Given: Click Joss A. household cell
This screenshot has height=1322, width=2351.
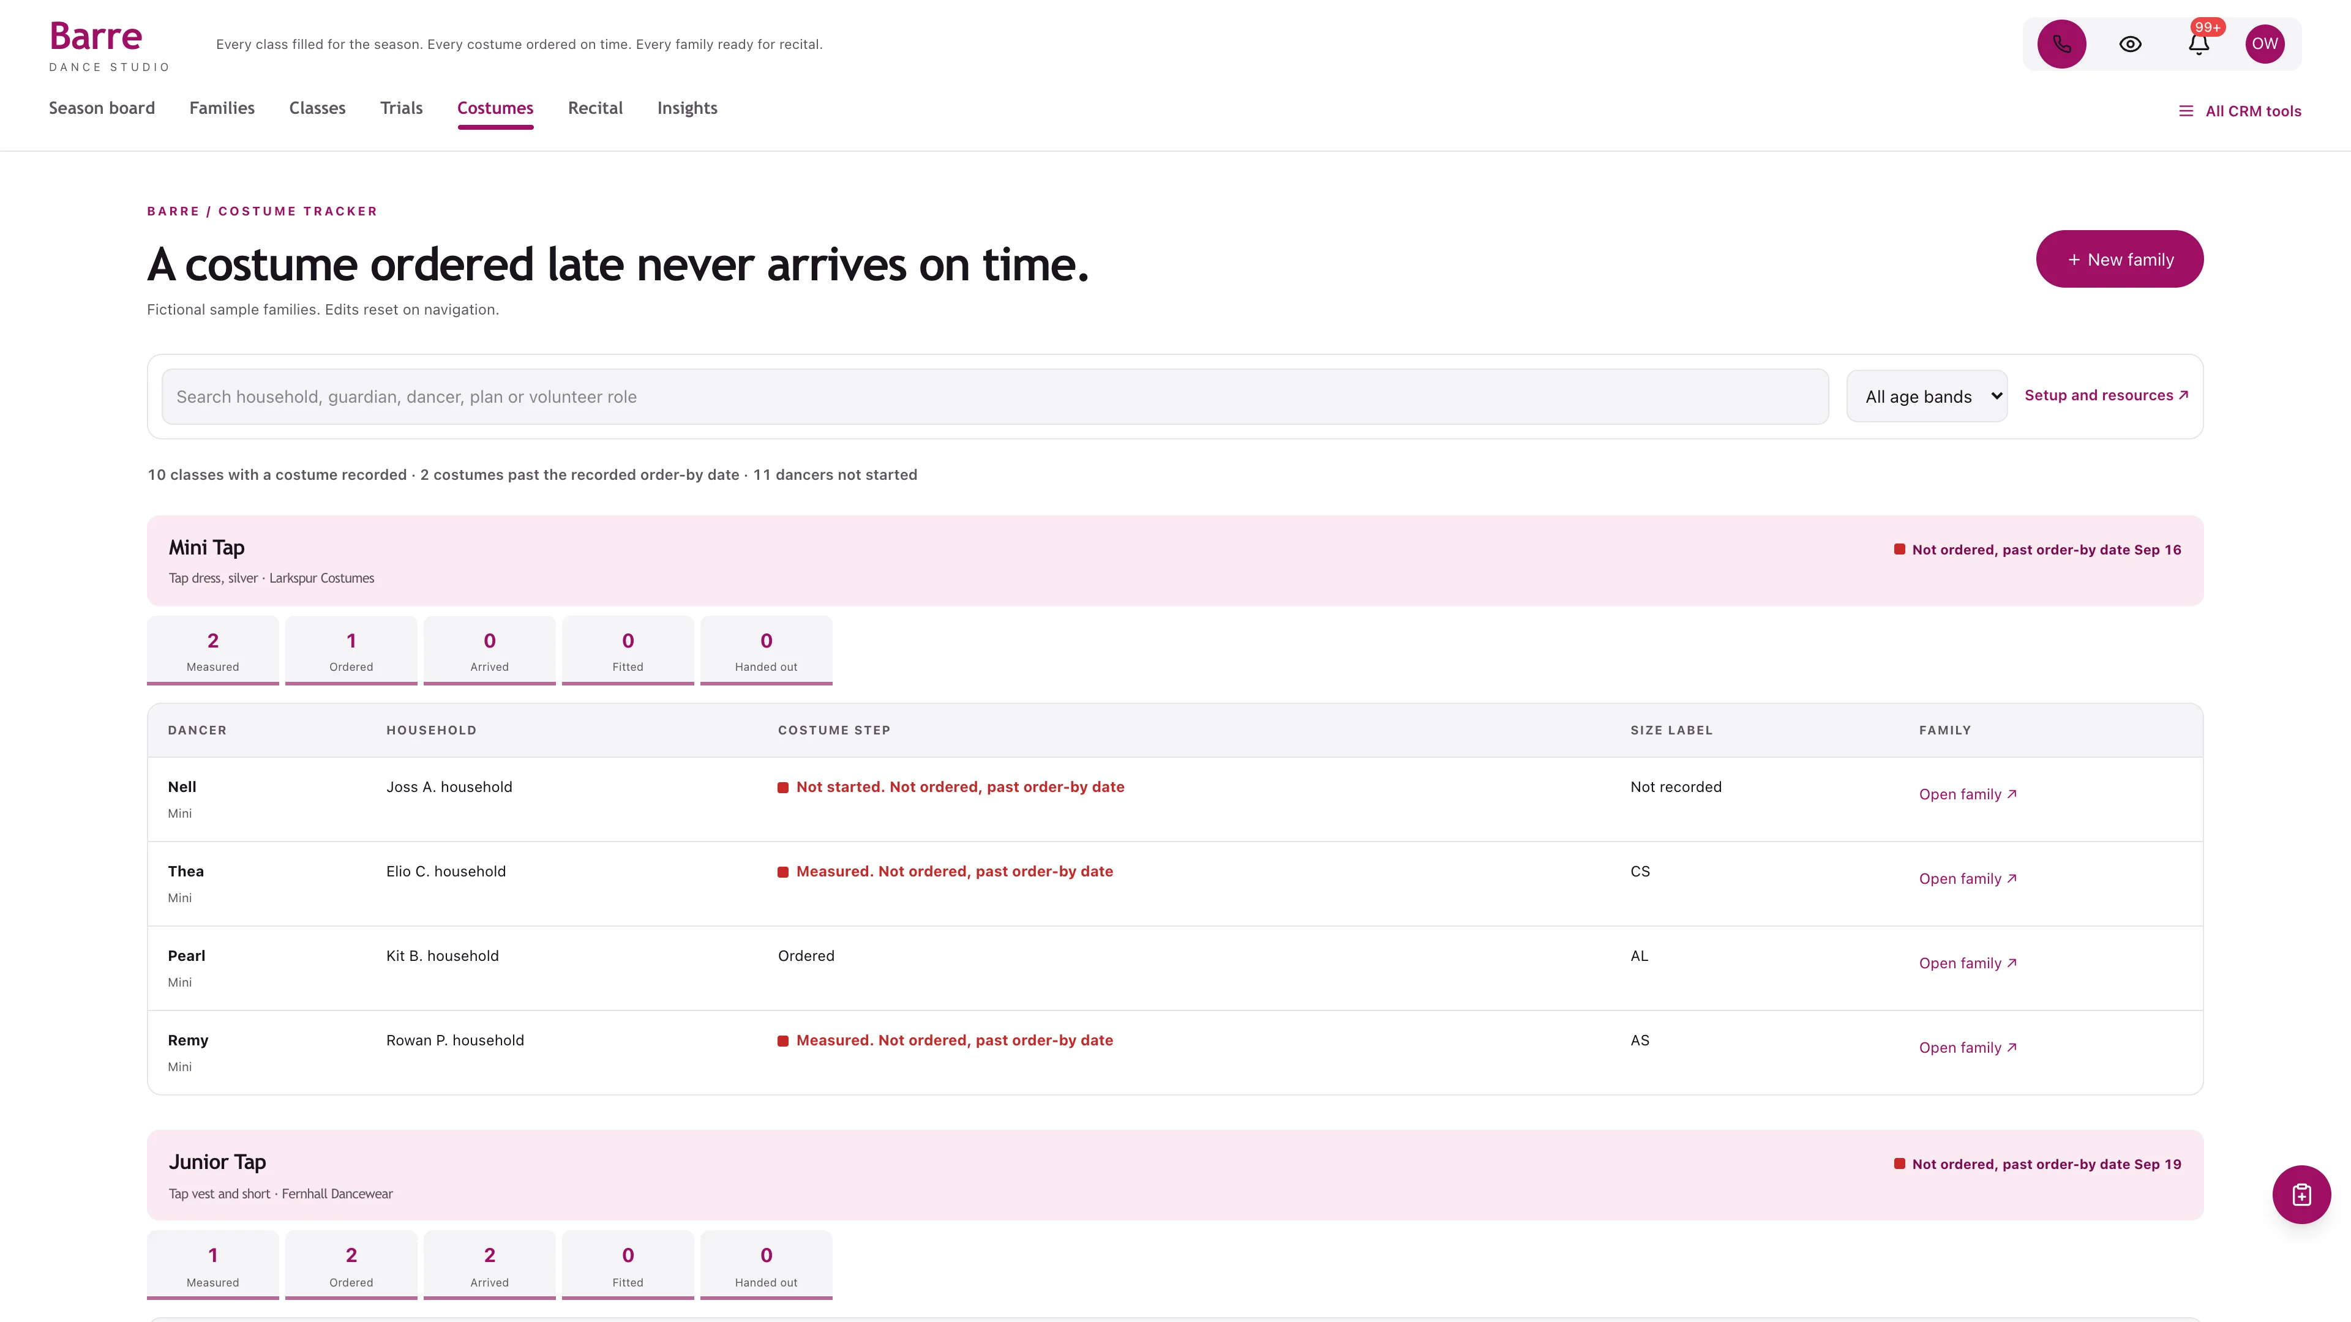Looking at the screenshot, I should (x=449, y=787).
